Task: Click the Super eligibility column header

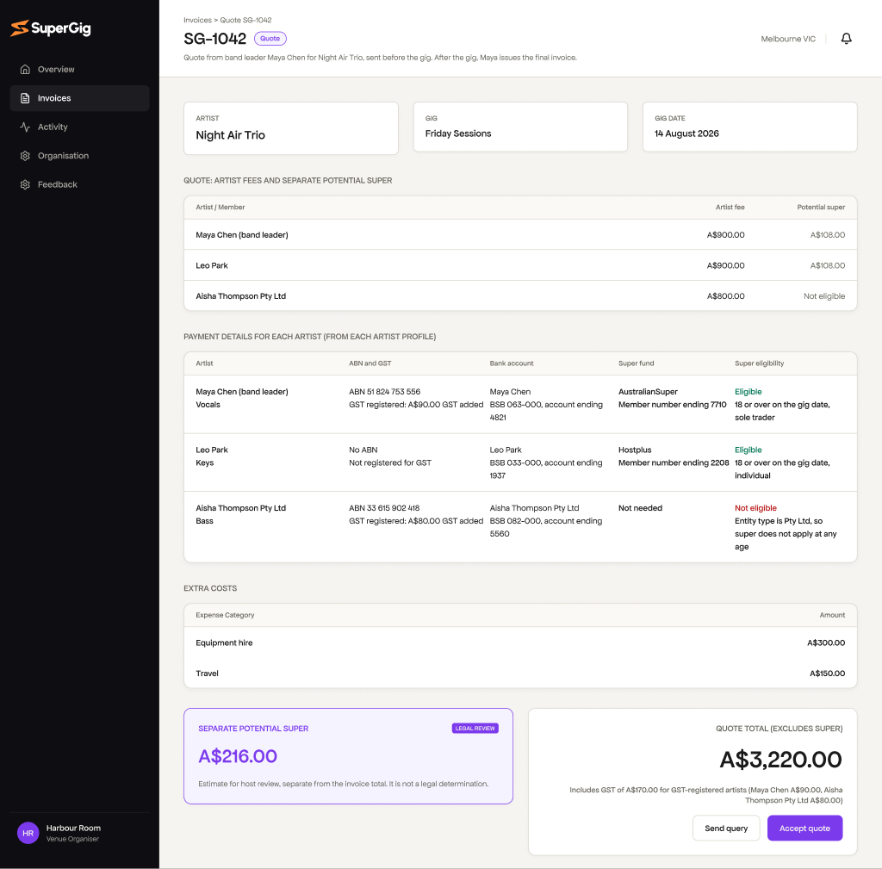Action: tap(759, 363)
